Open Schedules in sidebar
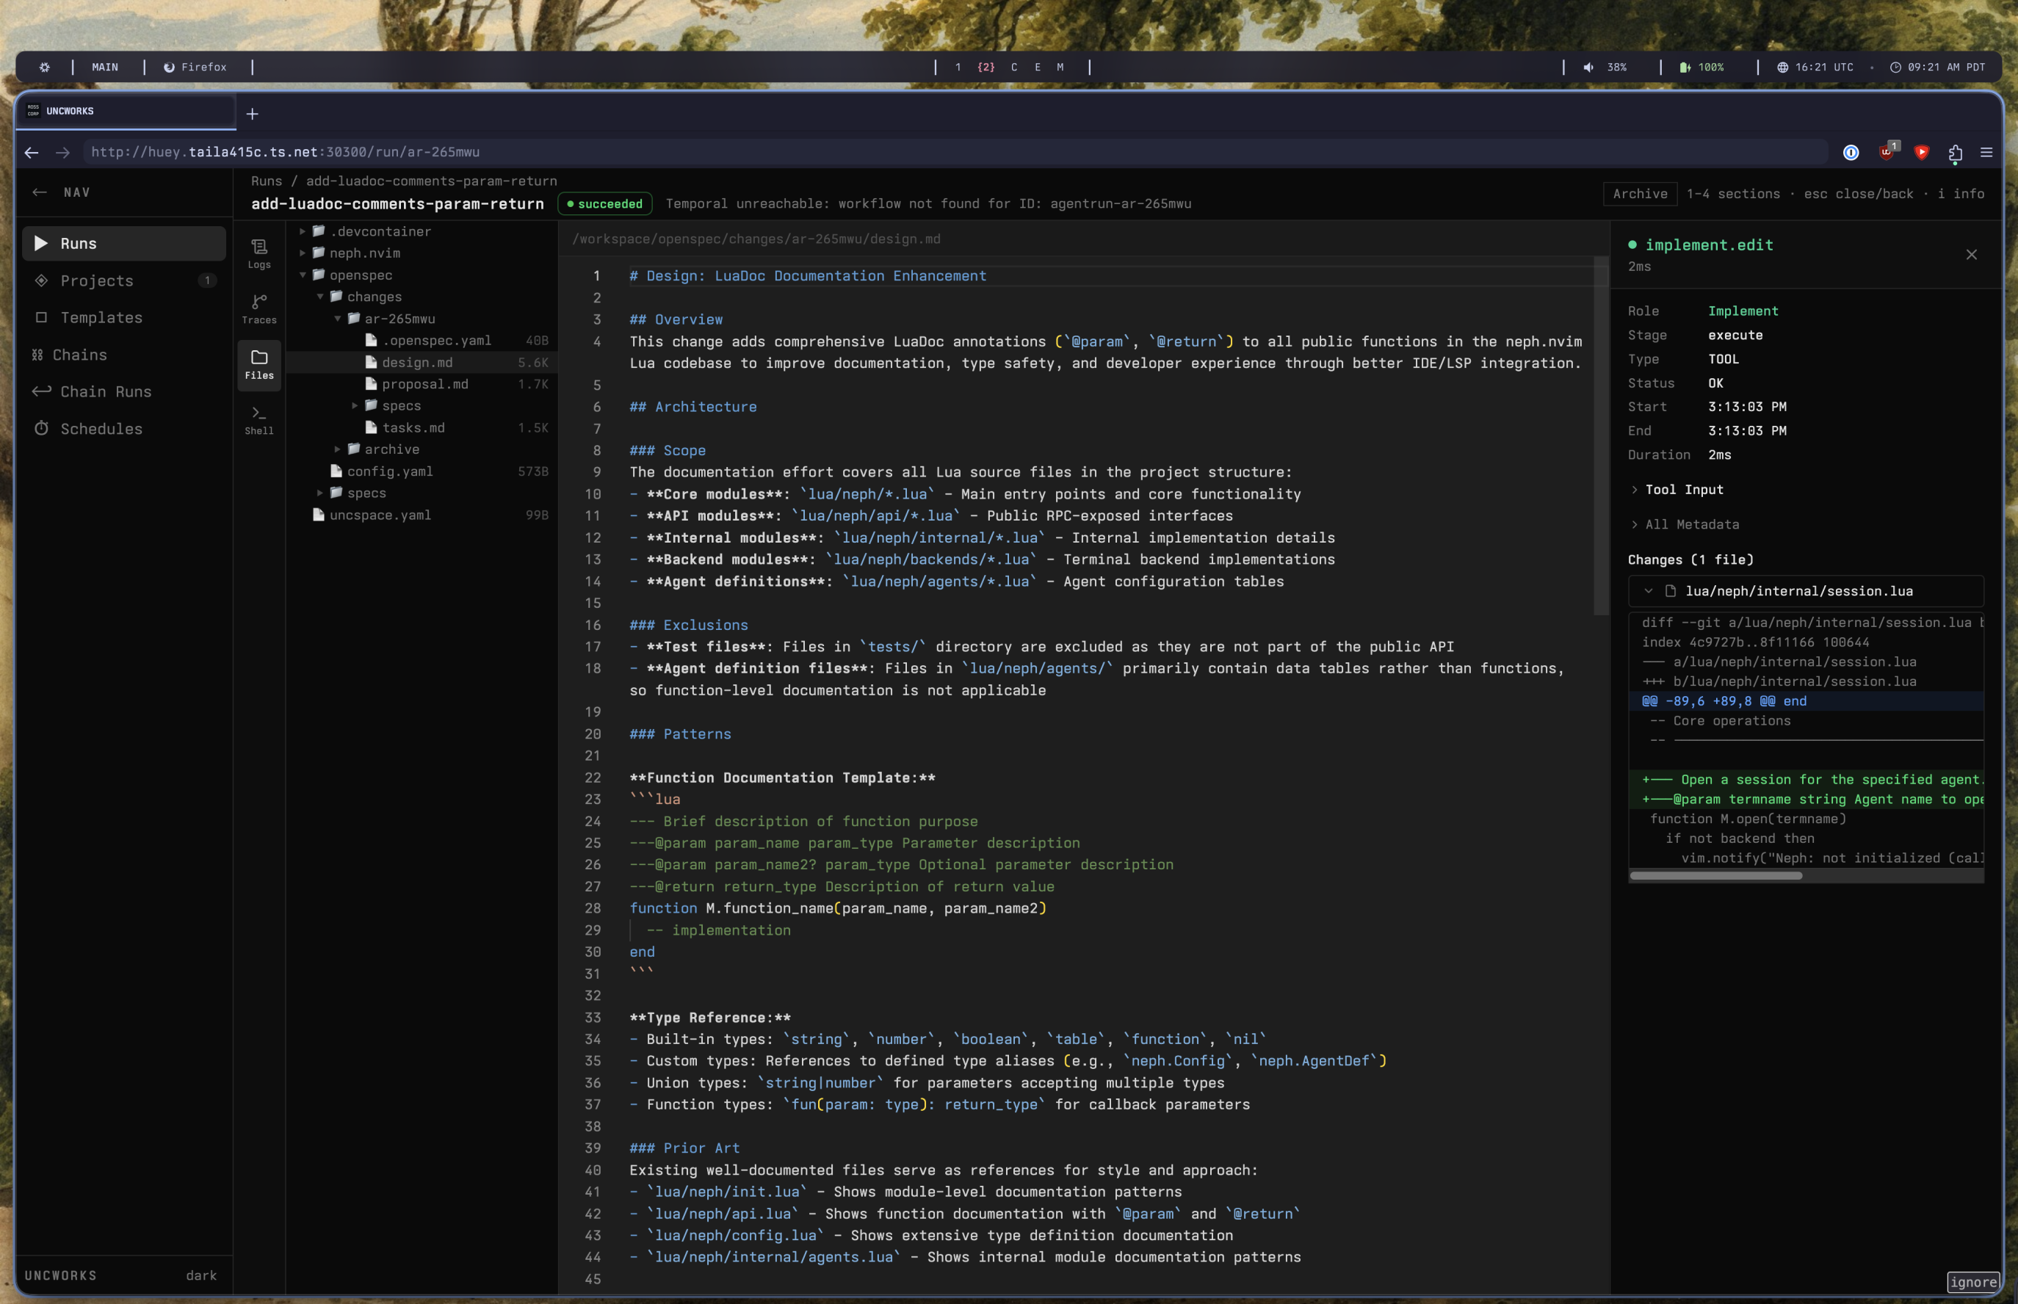This screenshot has width=2018, height=1304. tap(123, 429)
